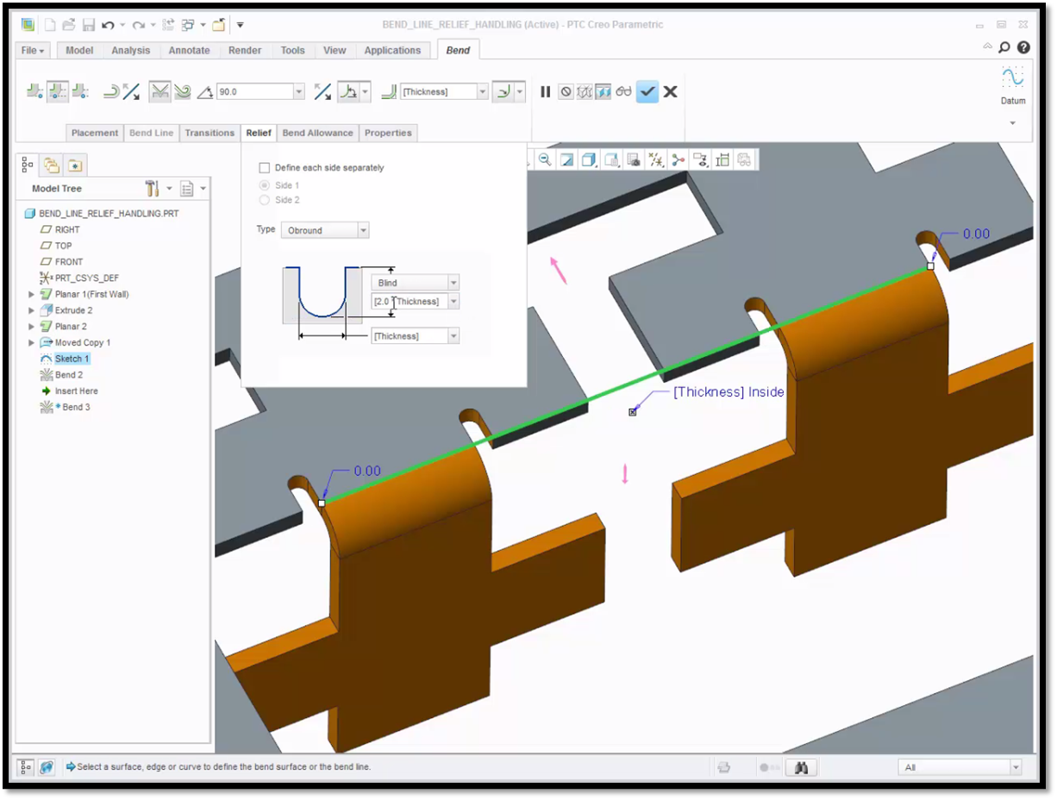Click the New file icon
The image size is (1057, 800).
[x=51, y=24]
